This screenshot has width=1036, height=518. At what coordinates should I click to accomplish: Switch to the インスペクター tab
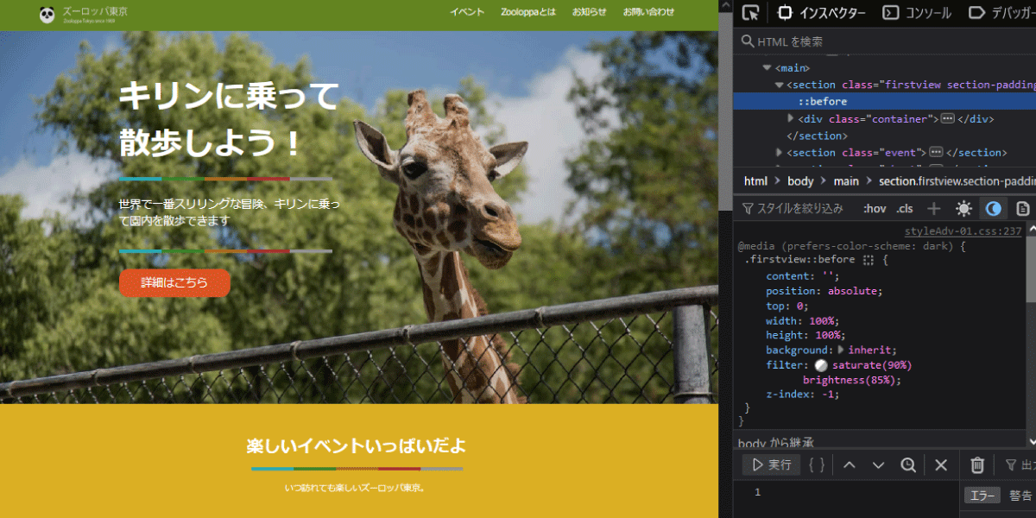[821, 13]
